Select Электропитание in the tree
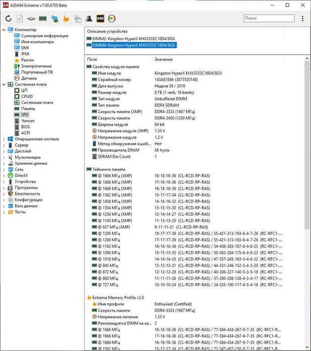Screen dimensions: 311x351 tap(36, 66)
